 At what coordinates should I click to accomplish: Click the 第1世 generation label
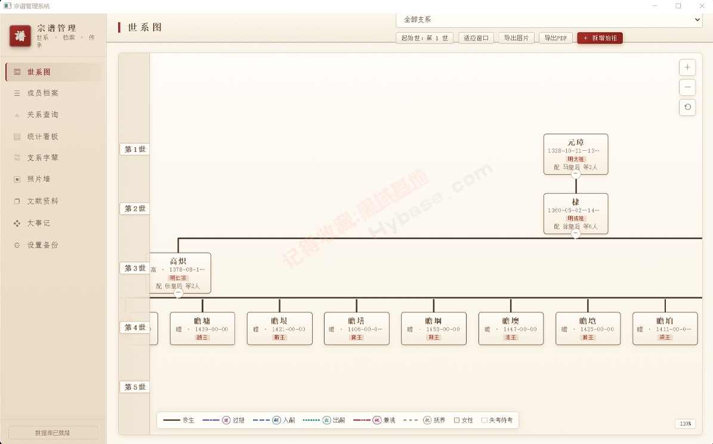pos(135,150)
